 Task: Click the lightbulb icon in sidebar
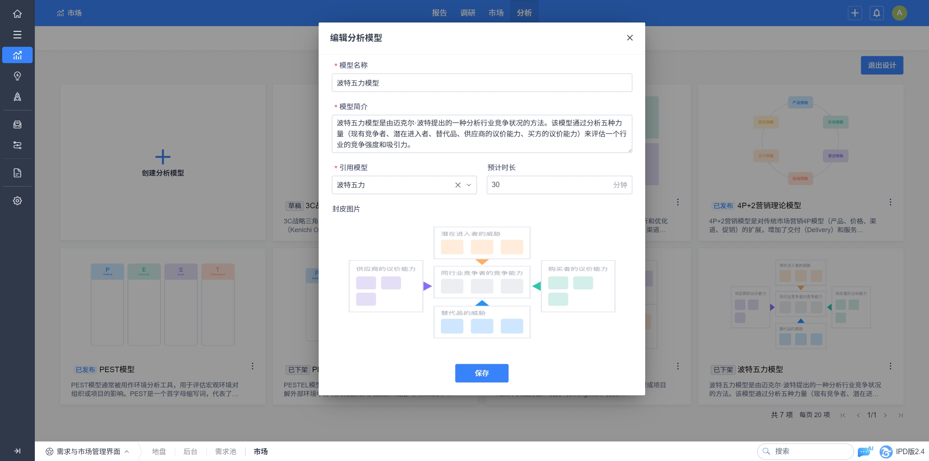(17, 76)
